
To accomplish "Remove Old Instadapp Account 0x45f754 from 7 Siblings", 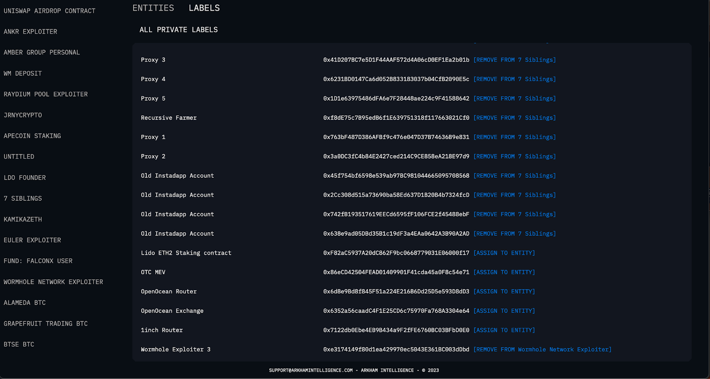I will coord(515,176).
